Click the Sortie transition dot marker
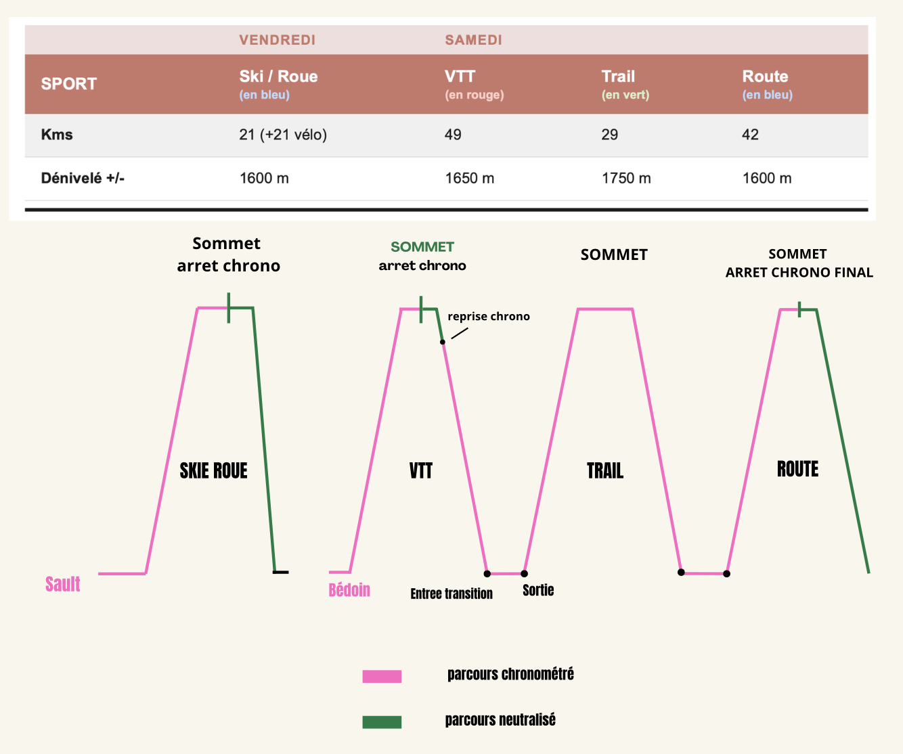903x754 pixels. click(x=525, y=574)
